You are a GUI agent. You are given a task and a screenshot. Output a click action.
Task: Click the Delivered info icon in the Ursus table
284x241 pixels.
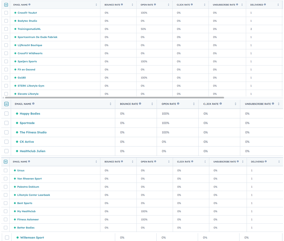tap(266, 161)
